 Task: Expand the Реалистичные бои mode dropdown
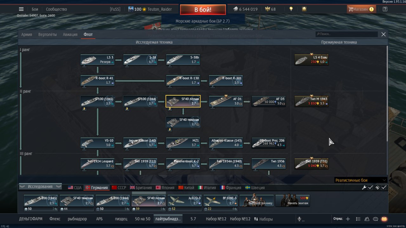[x=361, y=180]
